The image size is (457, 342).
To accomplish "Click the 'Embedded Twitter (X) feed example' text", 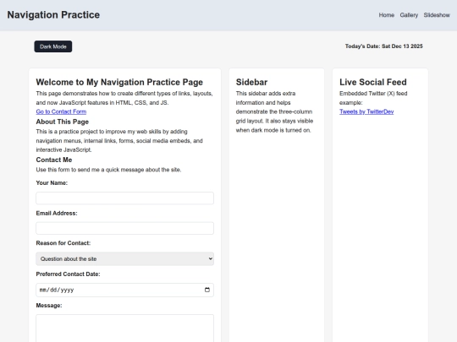I will coord(373,98).
